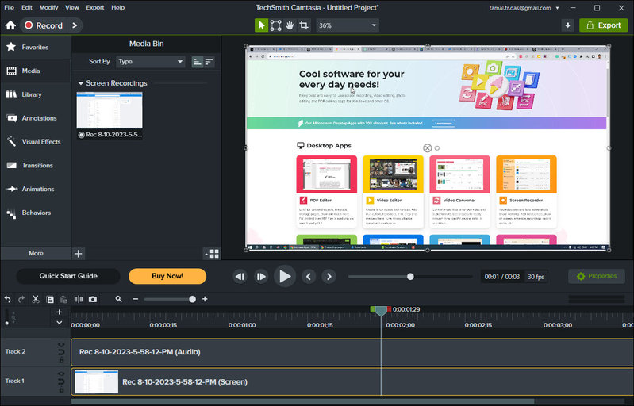The width and height of the screenshot is (634, 406).
Task: Open the Help menu
Action: point(118,7)
